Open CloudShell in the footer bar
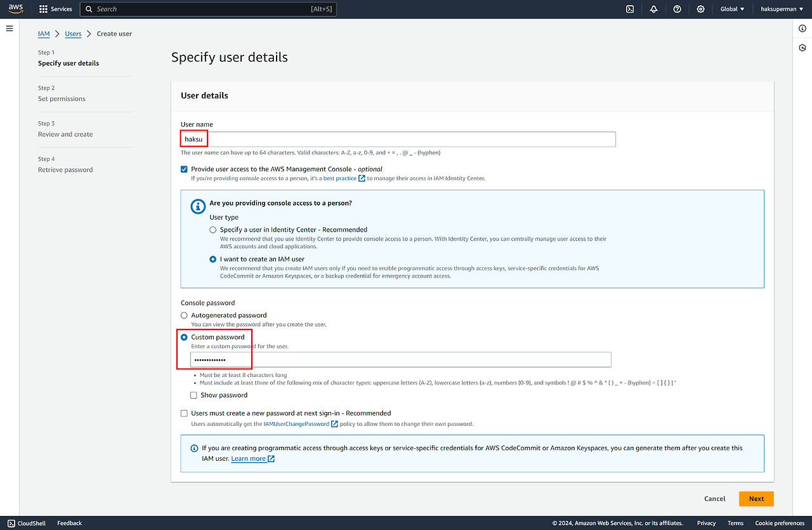Viewport: 812px width, 530px height. 27,523
